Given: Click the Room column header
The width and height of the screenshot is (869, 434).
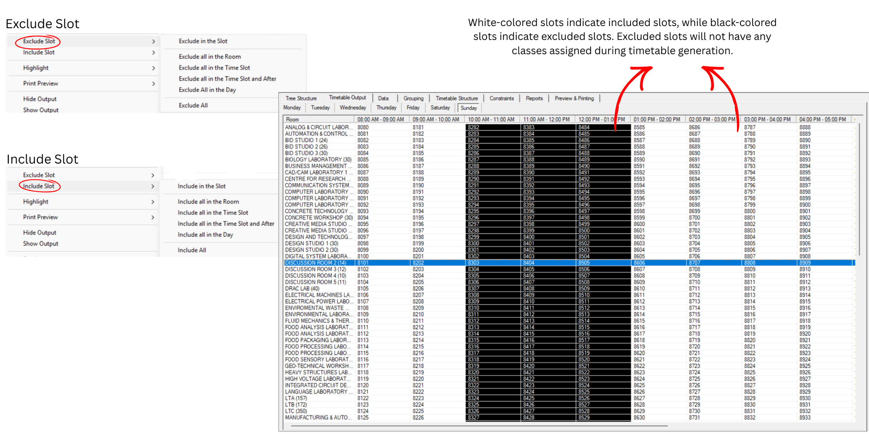Looking at the screenshot, I should (x=319, y=119).
